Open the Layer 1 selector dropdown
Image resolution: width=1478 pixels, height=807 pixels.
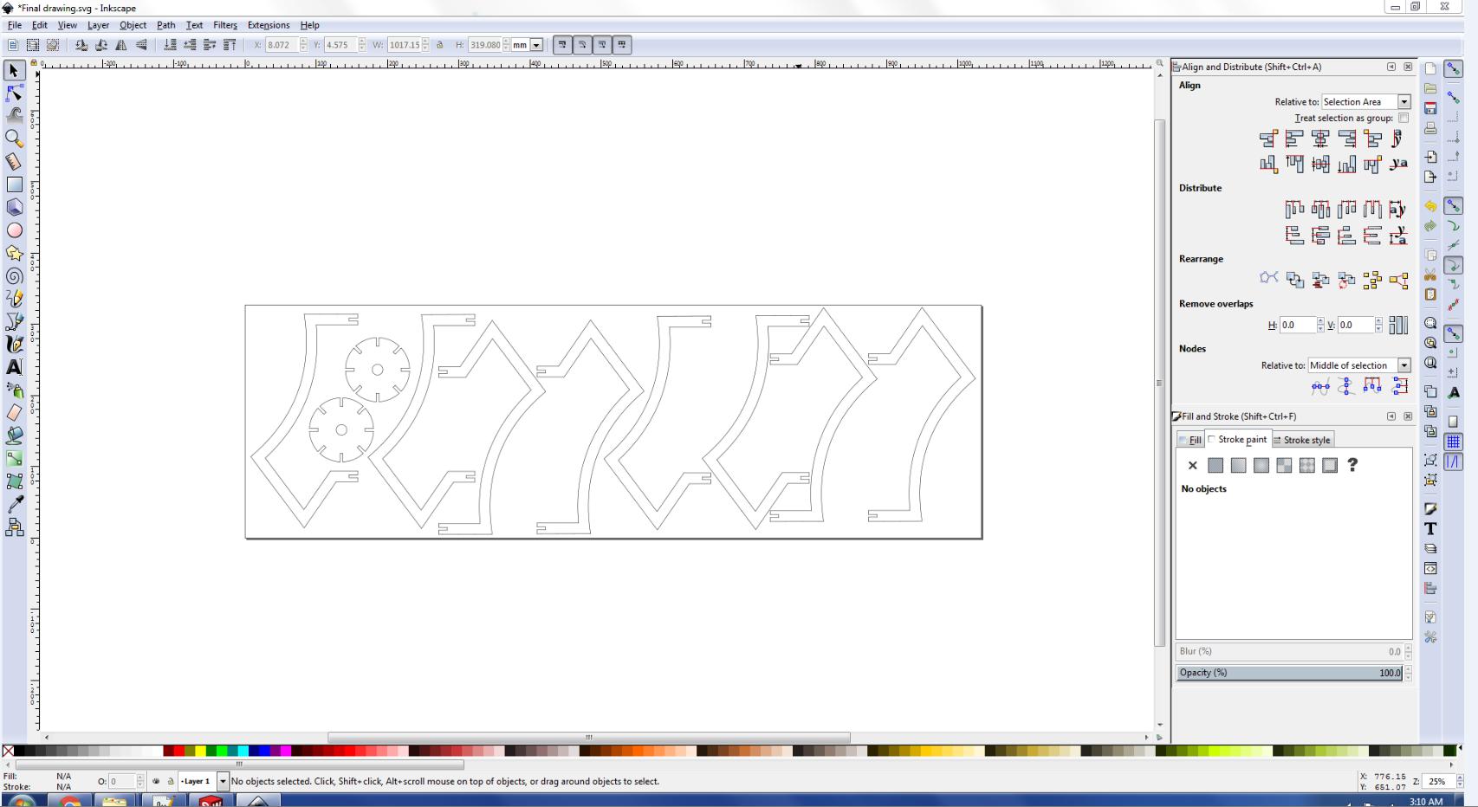(203, 781)
